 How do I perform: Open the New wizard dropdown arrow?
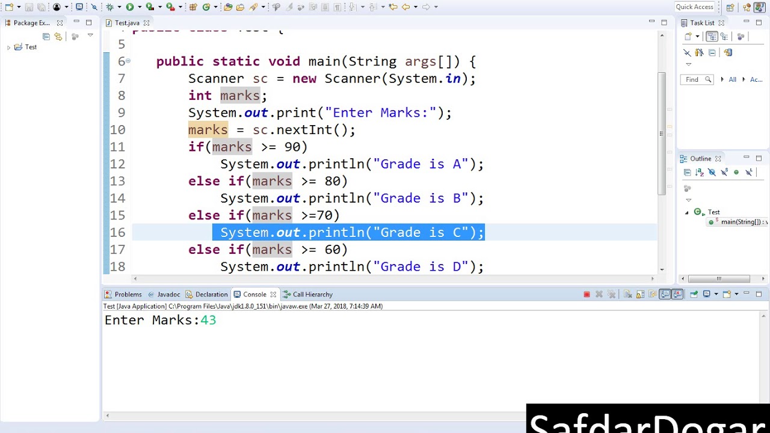pos(19,7)
